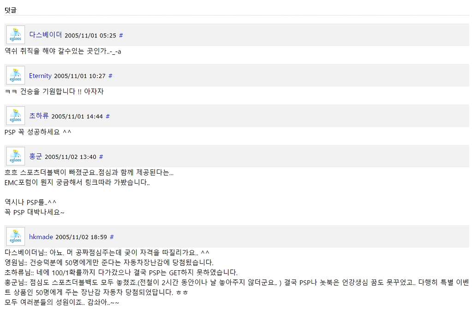472x309 pixels.
Task: Visit the 초하류 commenter profile
Action: click(39, 116)
